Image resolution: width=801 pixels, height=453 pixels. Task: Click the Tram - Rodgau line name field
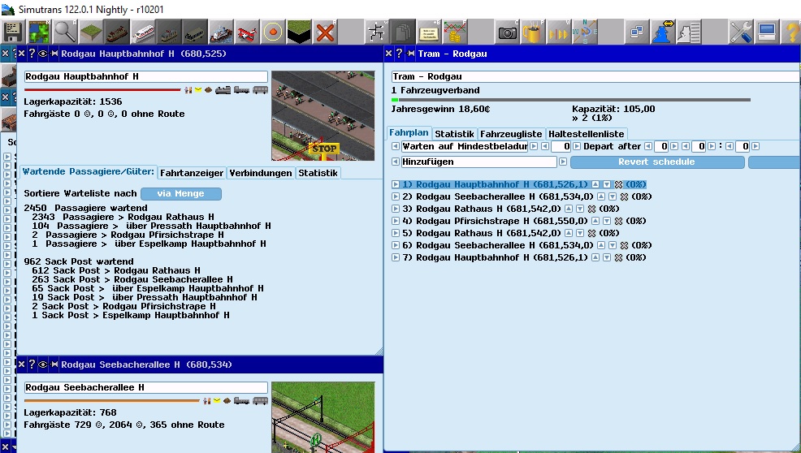click(x=595, y=76)
